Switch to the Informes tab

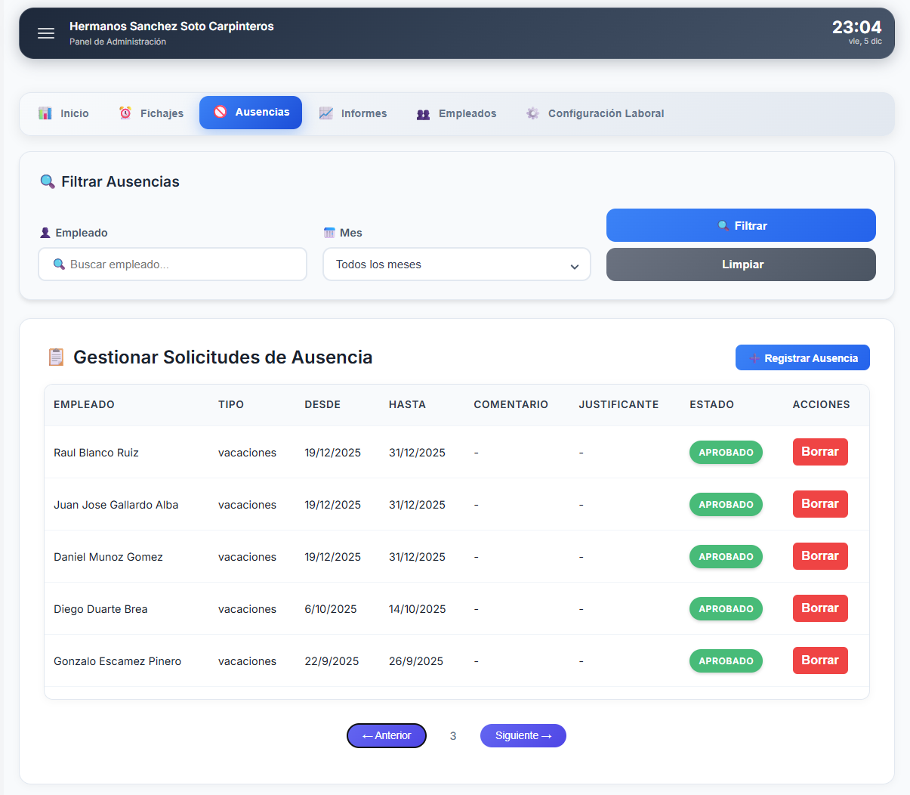point(353,113)
